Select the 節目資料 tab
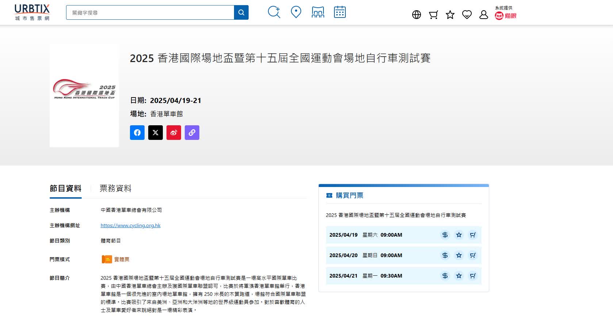613x332 pixels. [x=65, y=188]
